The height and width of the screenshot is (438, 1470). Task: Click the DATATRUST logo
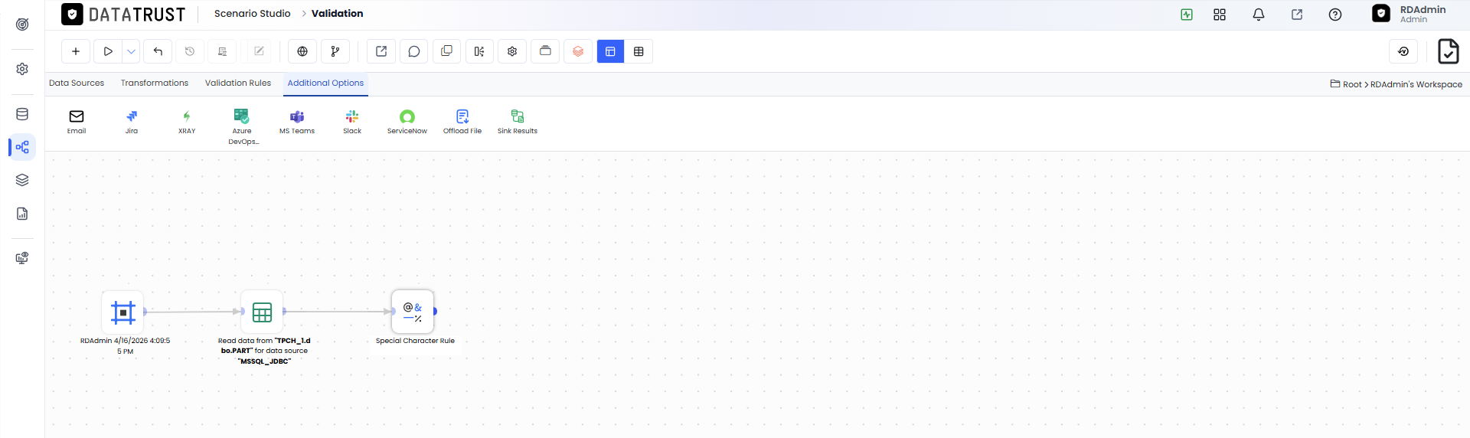click(123, 15)
